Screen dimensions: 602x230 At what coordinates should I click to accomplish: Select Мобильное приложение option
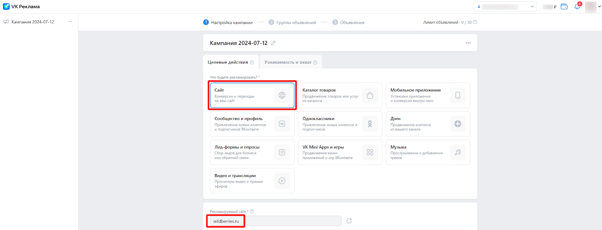pos(428,95)
